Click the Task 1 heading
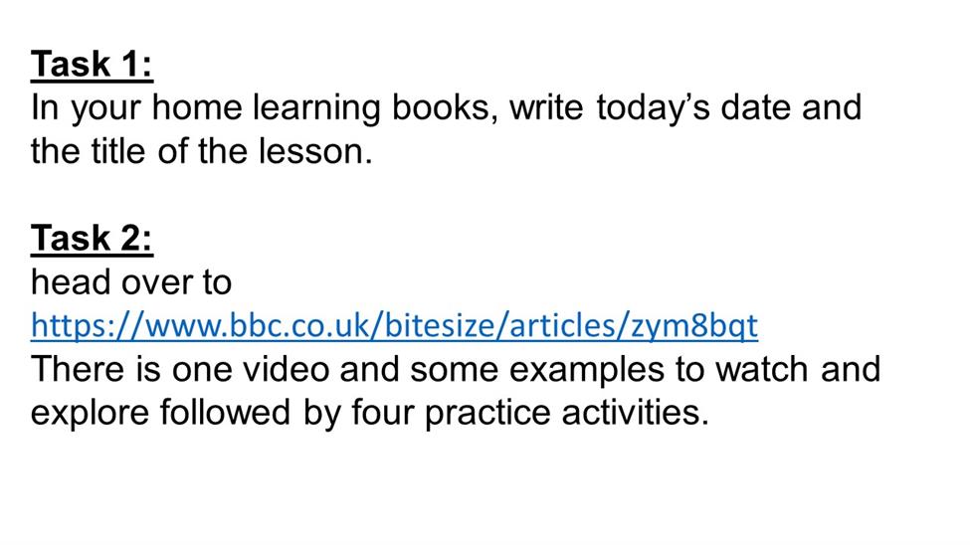 [92, 64]
